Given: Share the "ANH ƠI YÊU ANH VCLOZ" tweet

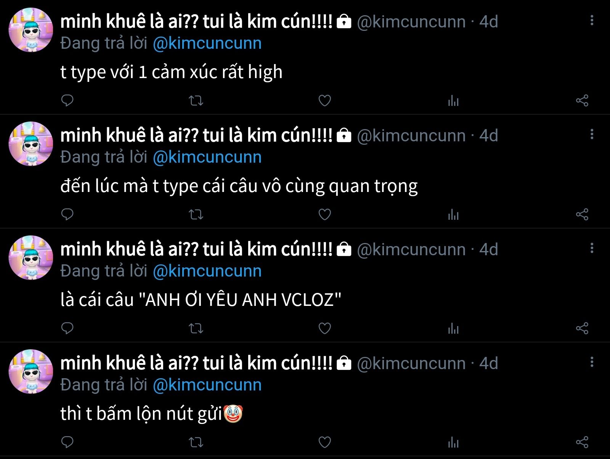Looking at the screenshot, I should 582,328.
